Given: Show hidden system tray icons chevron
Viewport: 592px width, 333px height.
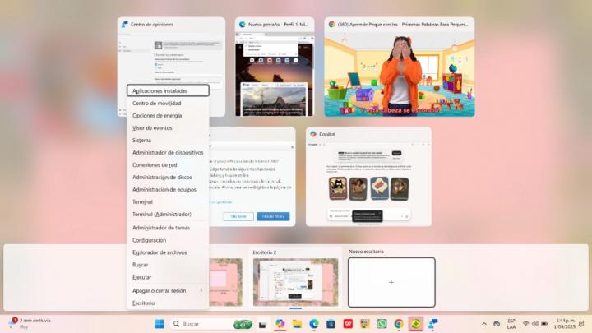Looking at the screenshot, I should coord(484,324).
